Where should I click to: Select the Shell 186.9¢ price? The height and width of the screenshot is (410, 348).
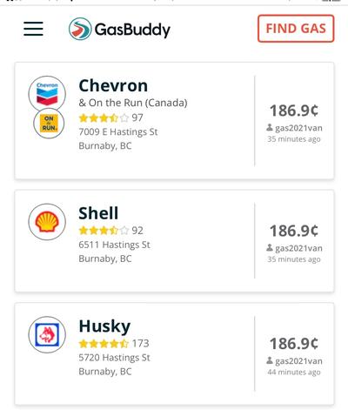(x=294, y=231)
